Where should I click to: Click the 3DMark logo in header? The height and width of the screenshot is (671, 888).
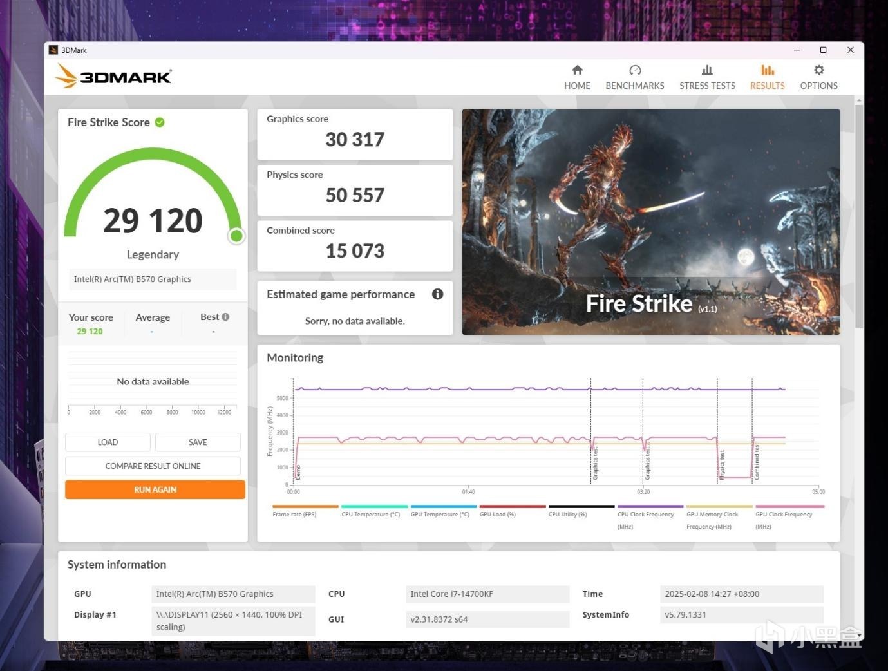click(x=113, y=76)
